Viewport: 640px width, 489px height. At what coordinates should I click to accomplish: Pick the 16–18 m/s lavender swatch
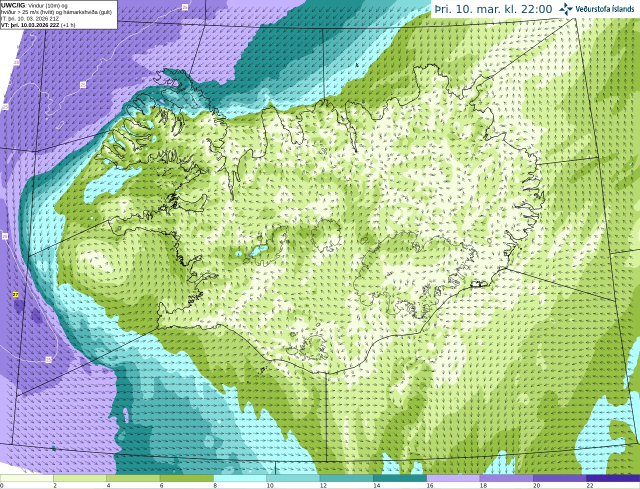coord(453,478)
